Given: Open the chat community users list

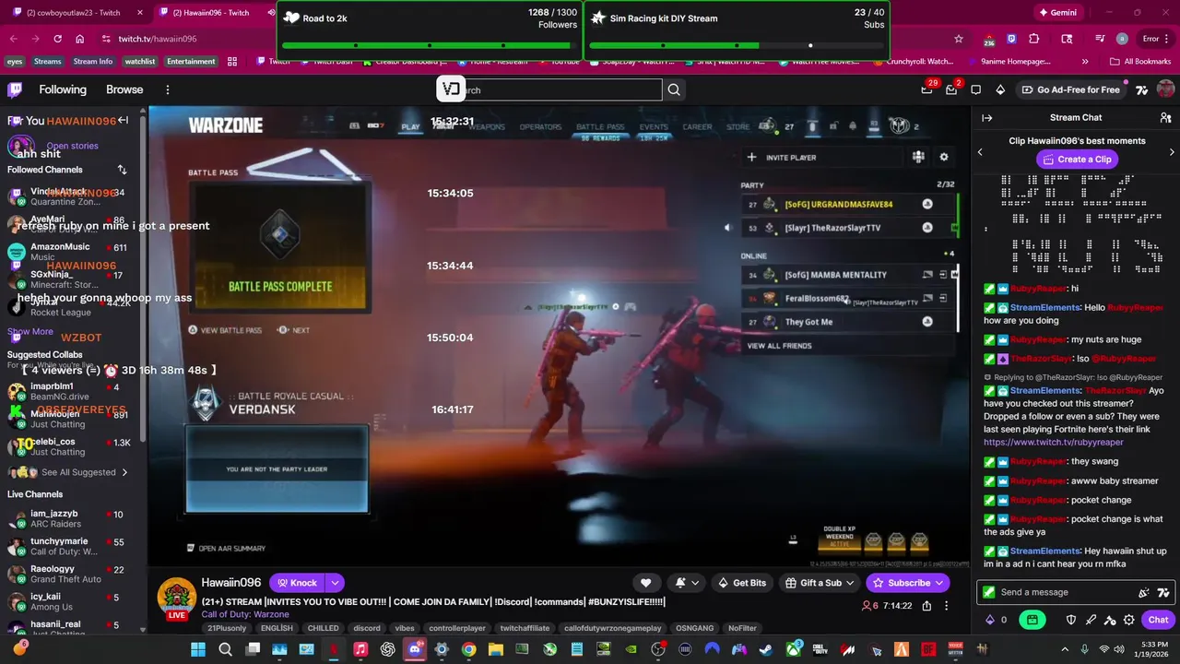Looking at the screenshot, I should (x=1165, y=118).
